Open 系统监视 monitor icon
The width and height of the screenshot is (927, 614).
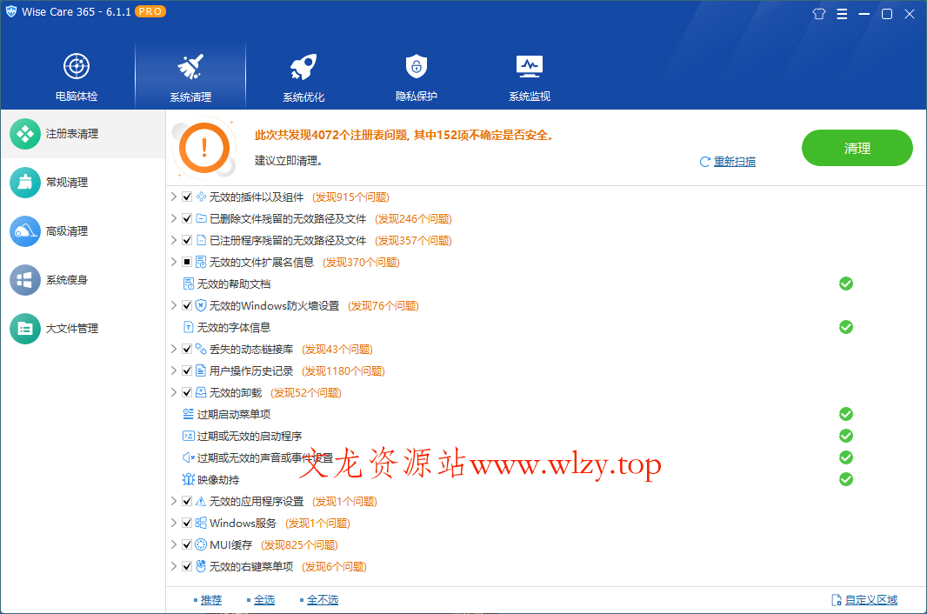(x=529, y=64)
